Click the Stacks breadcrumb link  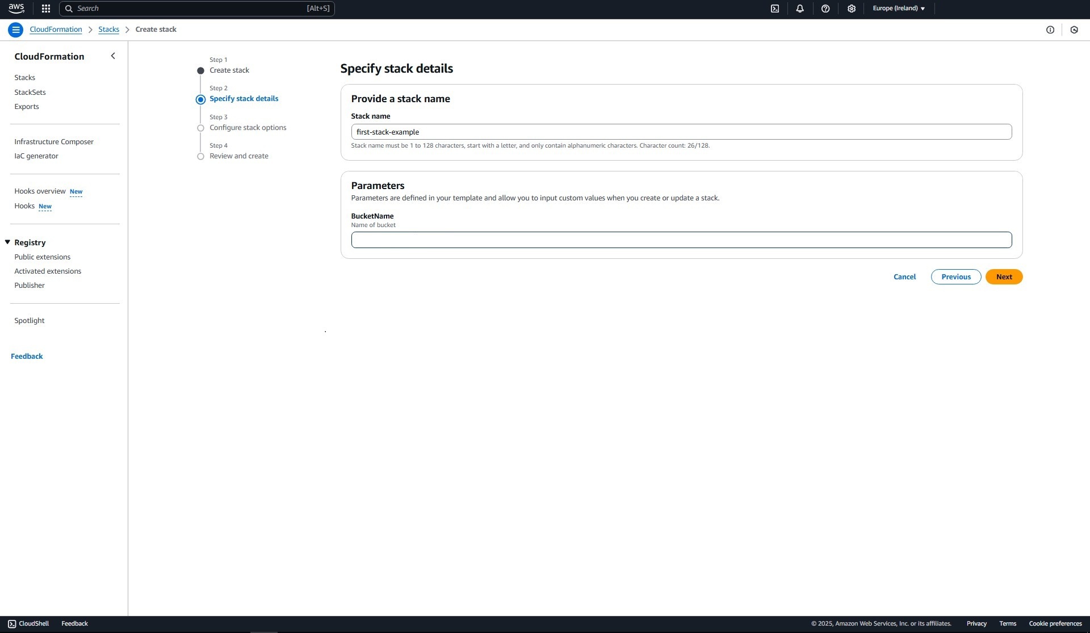108,30
